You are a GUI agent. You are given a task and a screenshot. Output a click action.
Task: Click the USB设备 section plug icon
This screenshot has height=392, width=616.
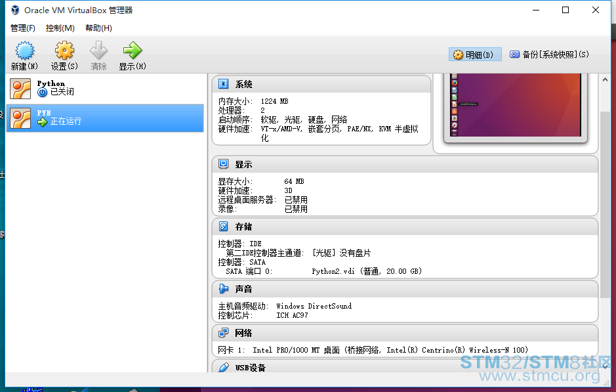[x=224, y=367]
